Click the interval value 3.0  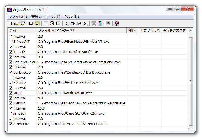point(40,57)
